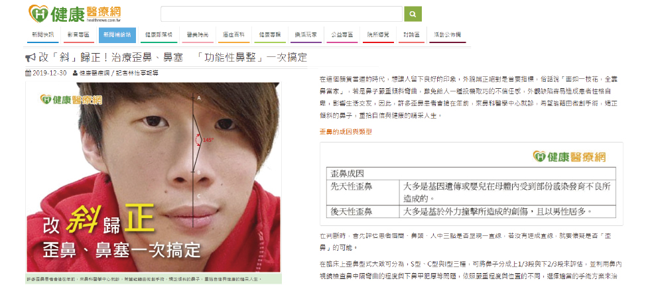The image size is (650, 285).
Task: Click the green search magnifier button
Action: 413,14
